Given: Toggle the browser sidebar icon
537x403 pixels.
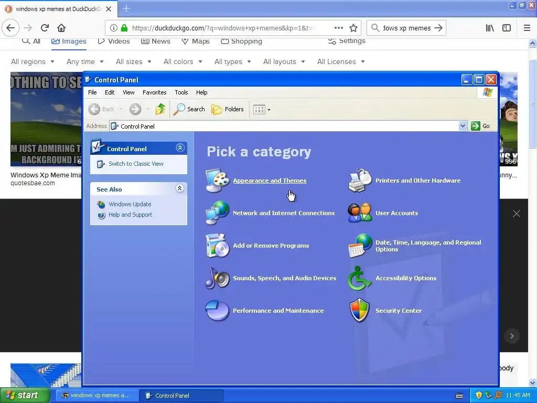Looking at the screenshot, I should [507, 28].
